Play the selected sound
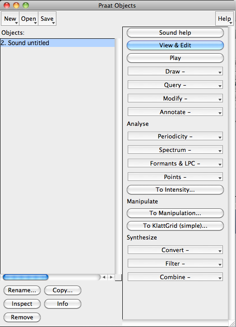 [x=175, y=58]
